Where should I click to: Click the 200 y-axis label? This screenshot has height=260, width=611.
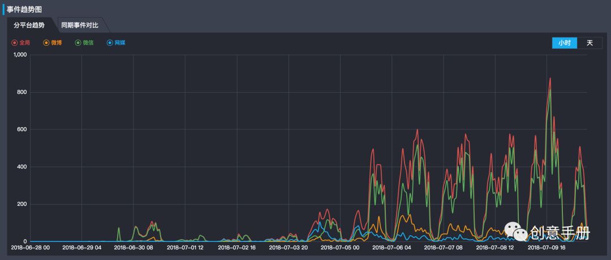coord(21,205)
